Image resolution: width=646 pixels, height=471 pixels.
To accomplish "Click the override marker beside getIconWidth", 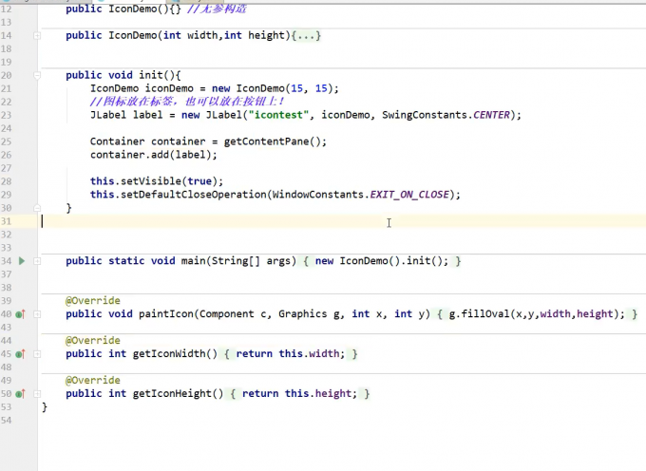I will pyautogui.click(x=21, y=354).
